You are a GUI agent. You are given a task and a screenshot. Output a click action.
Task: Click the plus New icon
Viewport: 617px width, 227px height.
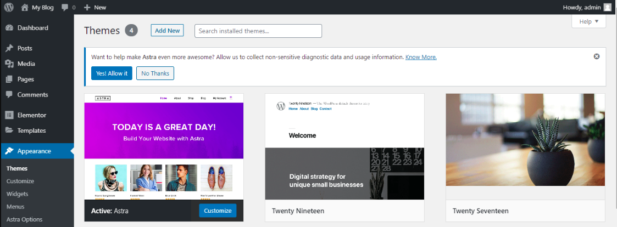87,8
